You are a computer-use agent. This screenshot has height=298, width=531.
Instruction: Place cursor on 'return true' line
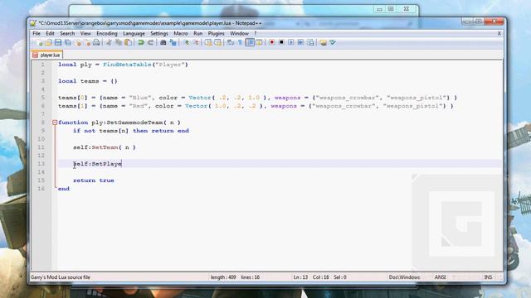tap(94, 180)
